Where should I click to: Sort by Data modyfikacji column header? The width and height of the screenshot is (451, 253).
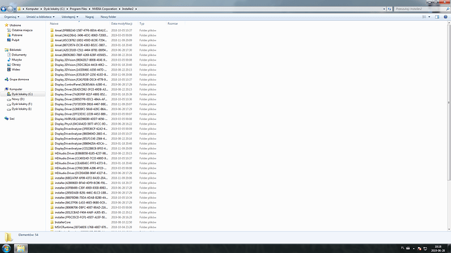point(122,23)
